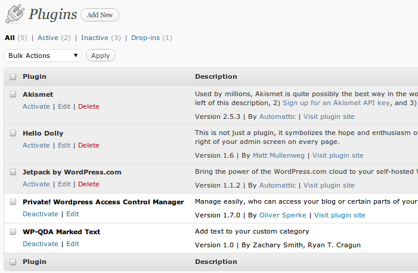
Task: Click the Jetpack by WordPress.com name
Action: point(72,172)
